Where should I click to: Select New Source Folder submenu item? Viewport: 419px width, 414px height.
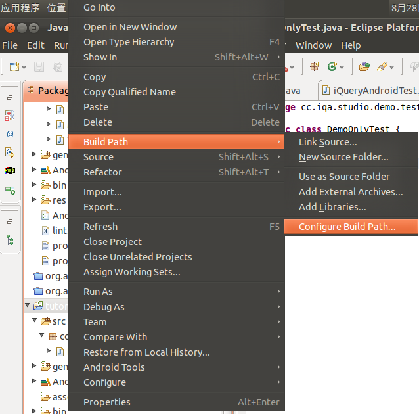pos(351,157)
